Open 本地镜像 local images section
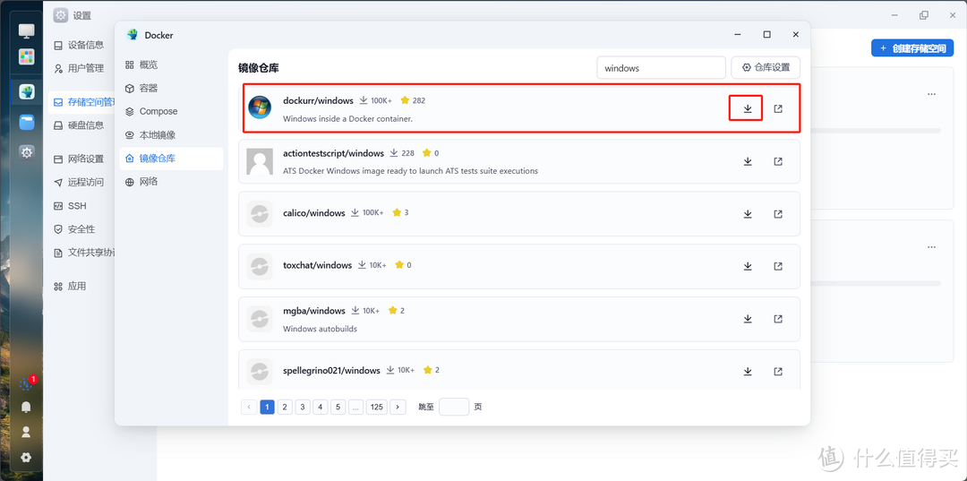This screenshot has height=481, width=967. coord(171,135)
